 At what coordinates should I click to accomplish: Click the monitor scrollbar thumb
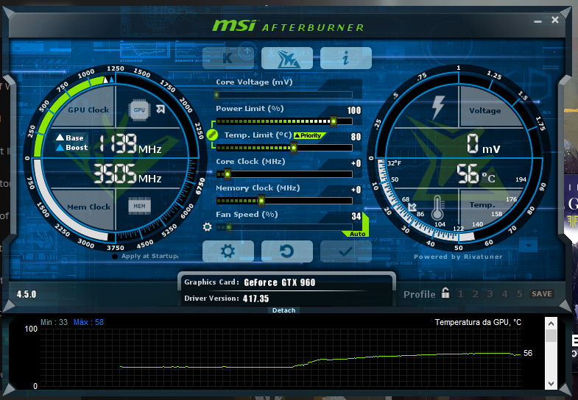pos(551,335)
